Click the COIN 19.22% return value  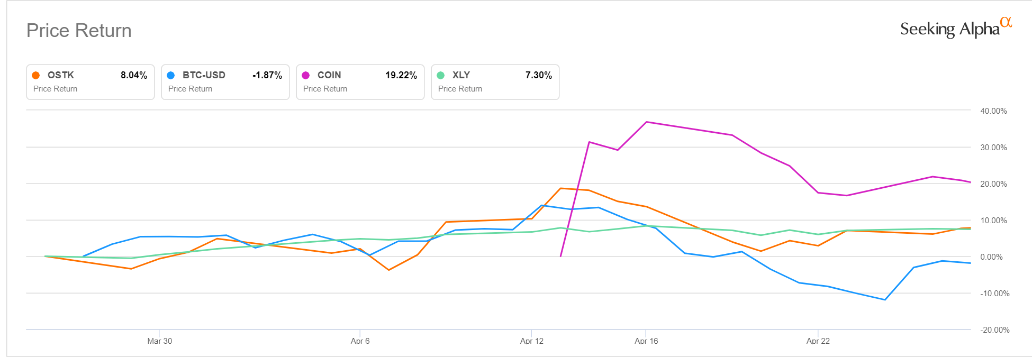(x=401, y=75)
